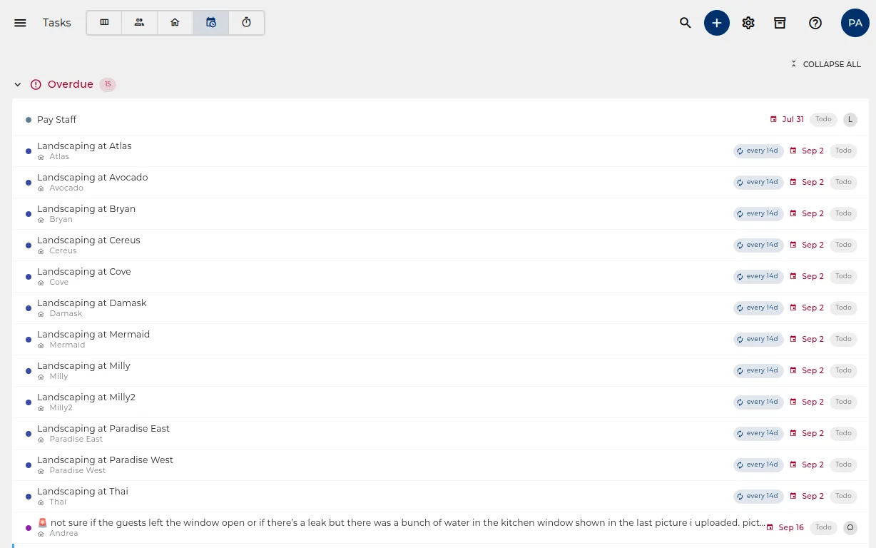The width and height of the screenshot is (876, 548).
Task: Click Todo status on Landscaping at Cereus
Action: [x=843, y=245]
